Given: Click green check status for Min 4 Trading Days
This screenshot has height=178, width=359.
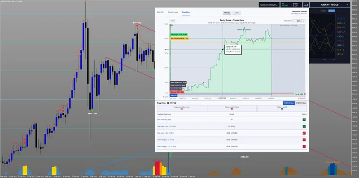Looking at the screenshot, I should pyautogui.click(x=304, y=120).
